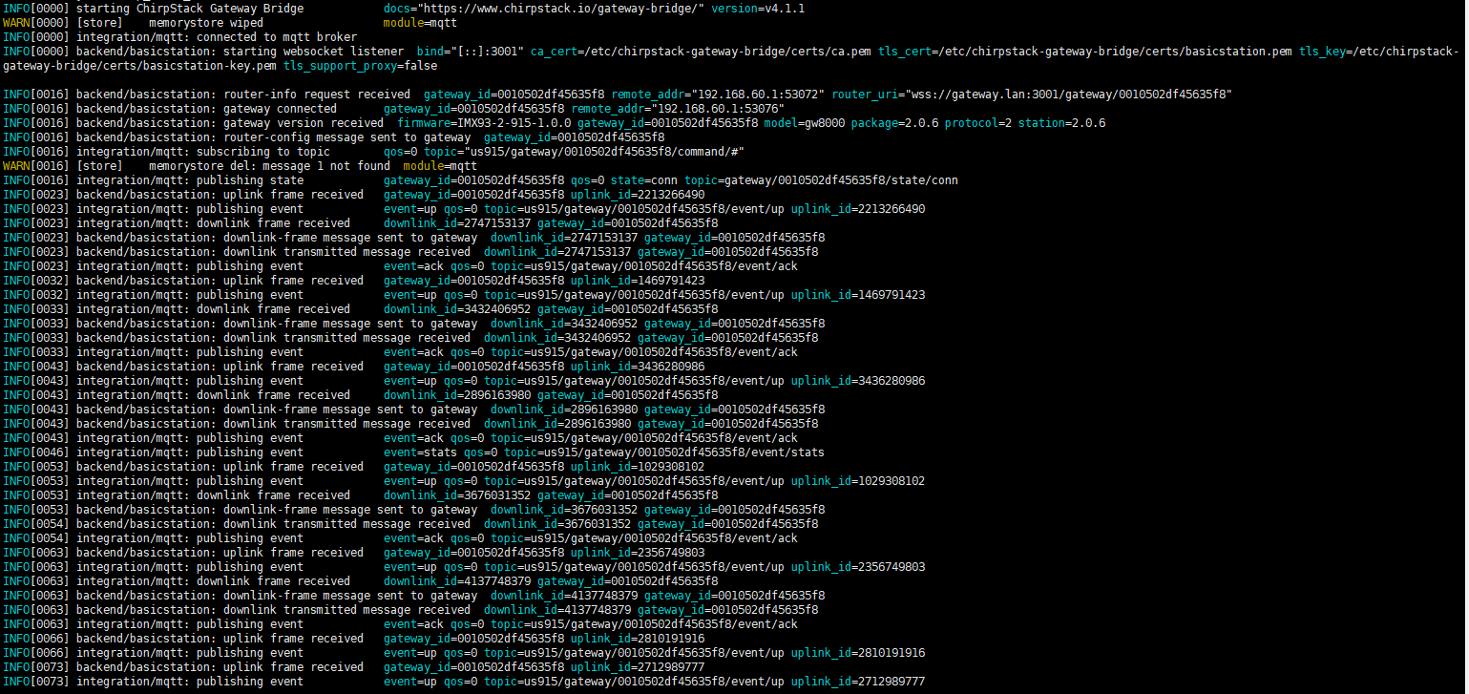Click 'message 1 not found' warning text
Viewport: 1469px width, 694px height.
pyautogui.click(x=340, y=166)
